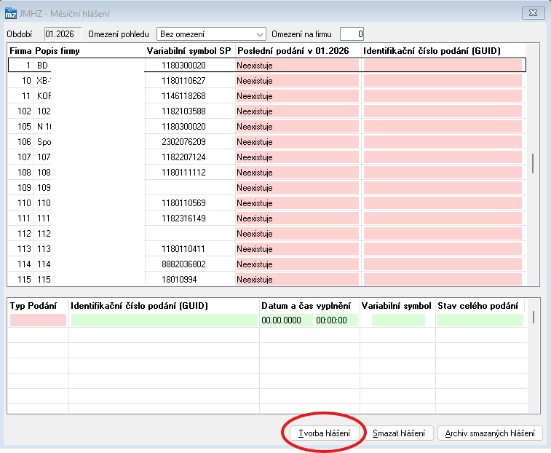This screenshot has height=453, width=551.
Task: Click variable symbol 2302076209
Action: pyautogui.click(x=183, y=142)
